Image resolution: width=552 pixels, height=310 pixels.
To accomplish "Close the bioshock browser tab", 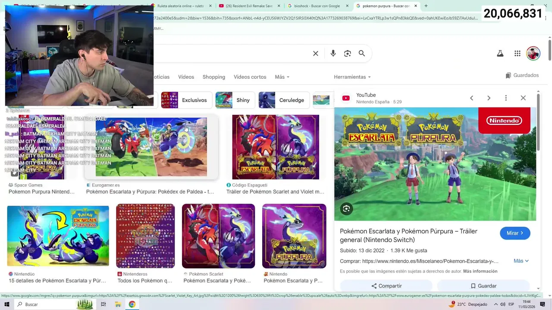I will click(x=348, y=6).
